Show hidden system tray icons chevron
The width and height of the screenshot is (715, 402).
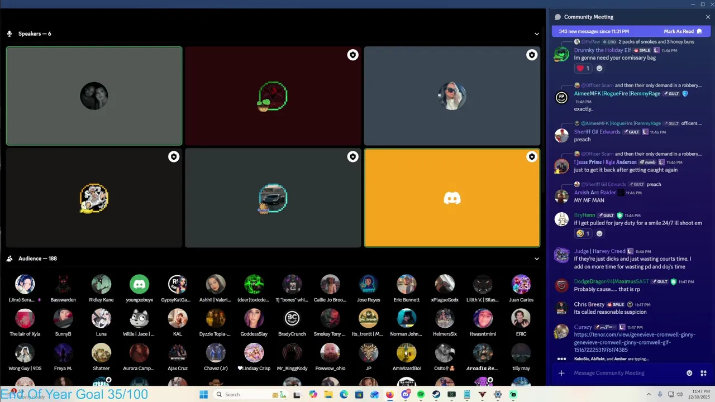649,395
